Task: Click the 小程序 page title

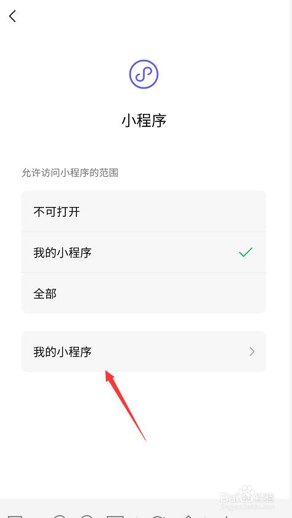Action: tap(144, 121)
